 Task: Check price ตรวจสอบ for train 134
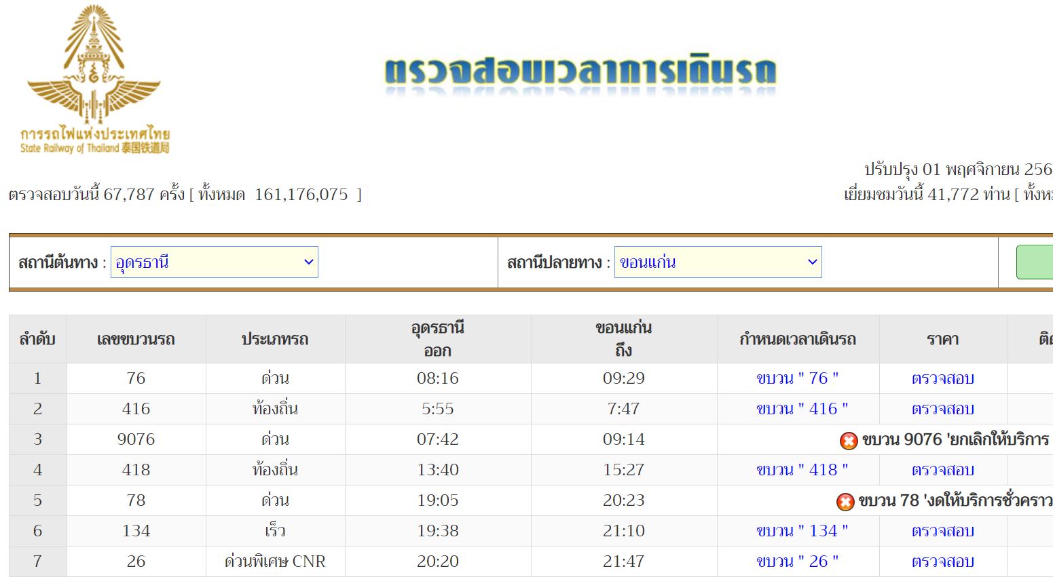point(943,531)
